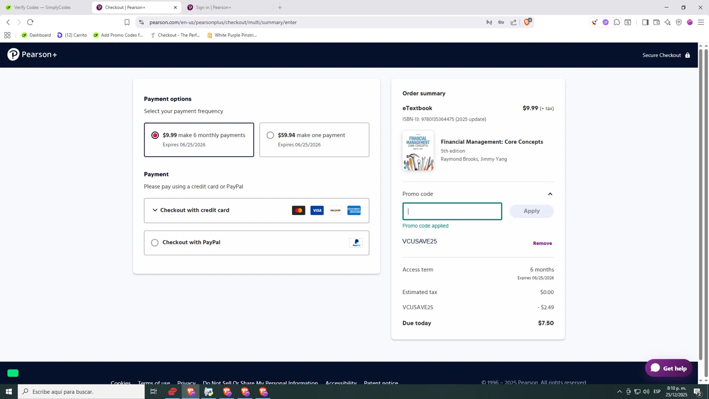Open the Patent notice footer link
Viewport: 709px width, 399px height.
pyautogui.click(x=381, y=382)
